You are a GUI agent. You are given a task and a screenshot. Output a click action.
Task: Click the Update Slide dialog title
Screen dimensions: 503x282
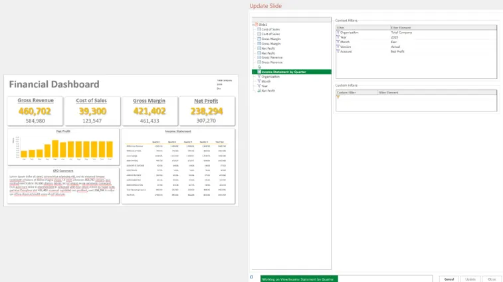[266, 6]
